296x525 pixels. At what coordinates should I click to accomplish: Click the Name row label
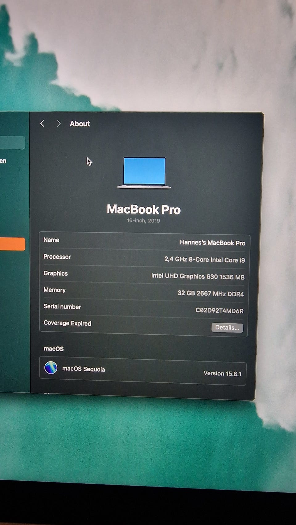(x=51, y=240)
